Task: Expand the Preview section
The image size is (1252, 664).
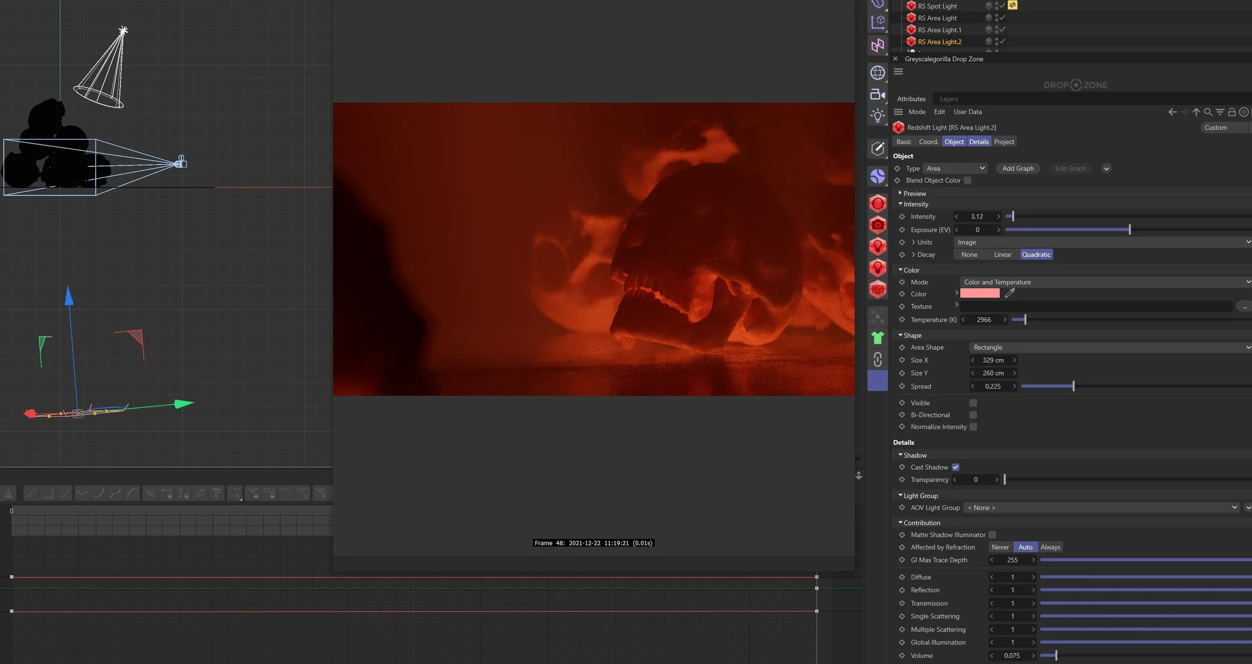Action: tap(914, 194)
